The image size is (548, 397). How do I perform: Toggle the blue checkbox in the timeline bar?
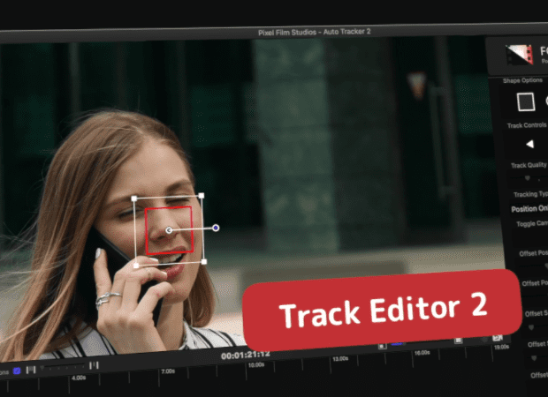pos(17,371)
